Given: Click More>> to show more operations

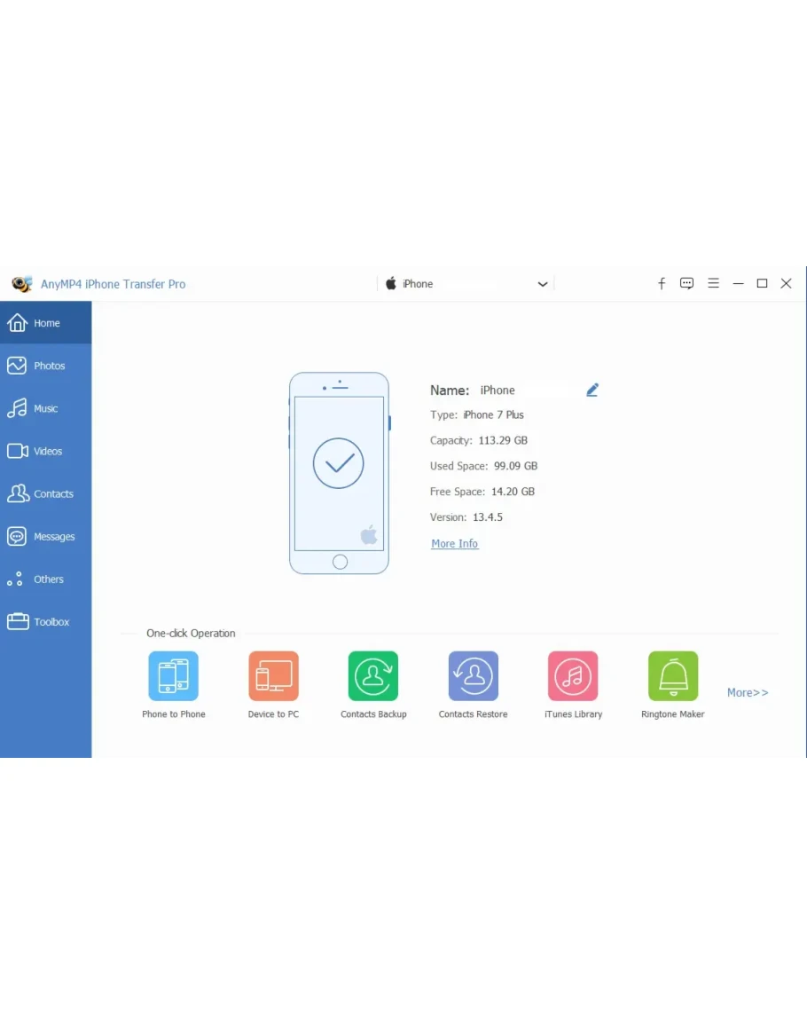Looking at the screenshot, I should click(x=748, y=692).
